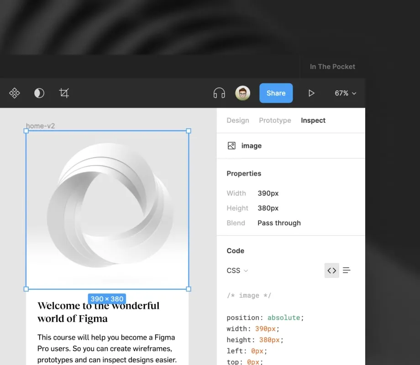This screenshot has width=420, height=365.
Task: Select the Inspect tab
Action: pos(313,120)
